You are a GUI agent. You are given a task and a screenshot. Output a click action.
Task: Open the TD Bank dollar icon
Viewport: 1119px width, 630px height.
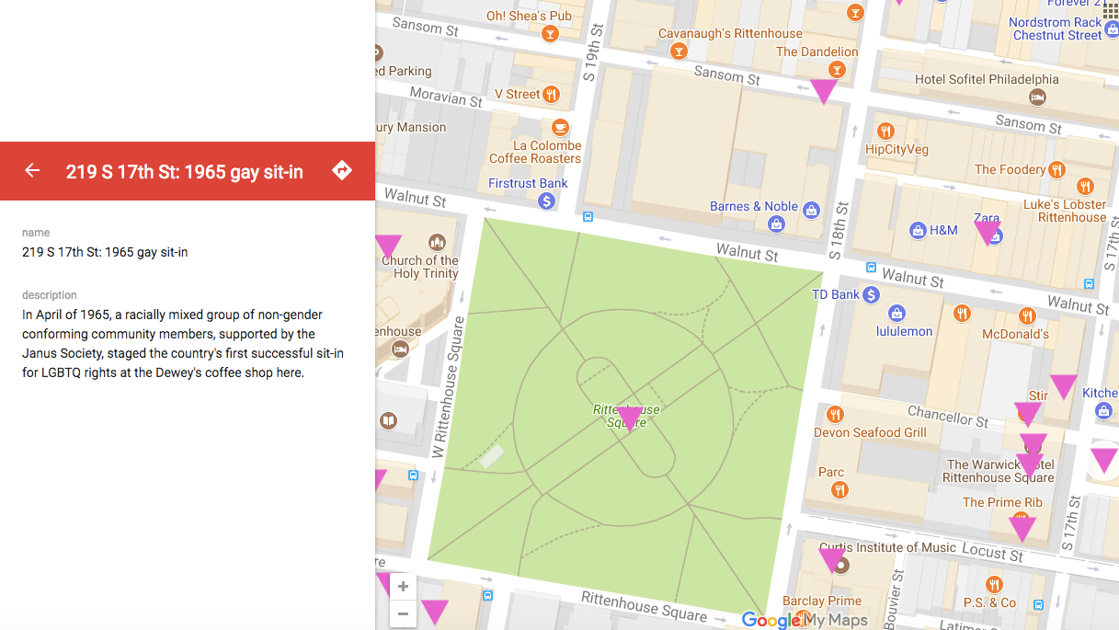tap(872, 294)
